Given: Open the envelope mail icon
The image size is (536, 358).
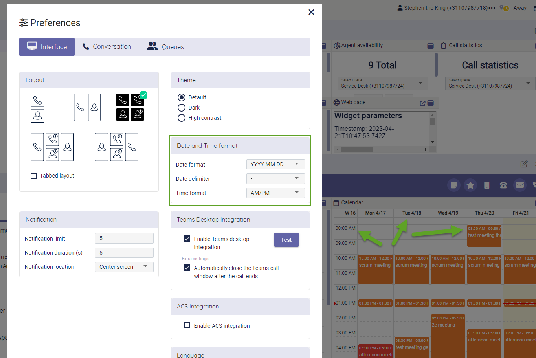Looking at the screenshot, I should 519,185.
